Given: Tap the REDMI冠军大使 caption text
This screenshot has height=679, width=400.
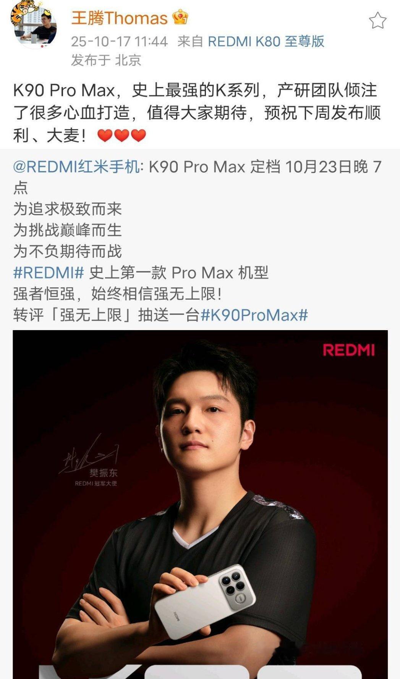Looking at the screenshot, I should (x=96, y=484).
